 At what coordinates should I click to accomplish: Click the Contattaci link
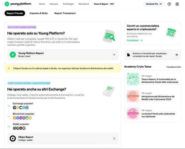tap(133, 40)
